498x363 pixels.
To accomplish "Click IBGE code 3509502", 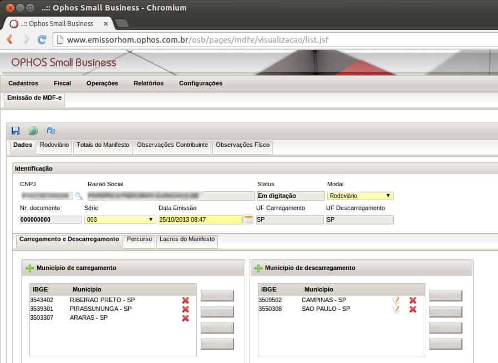I will click(x=270, y=300).
